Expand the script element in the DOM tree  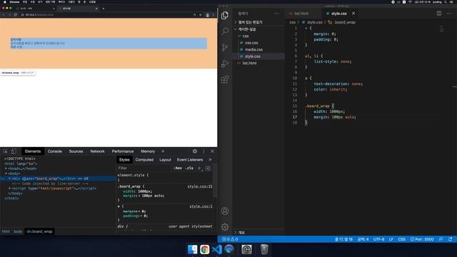9,188
